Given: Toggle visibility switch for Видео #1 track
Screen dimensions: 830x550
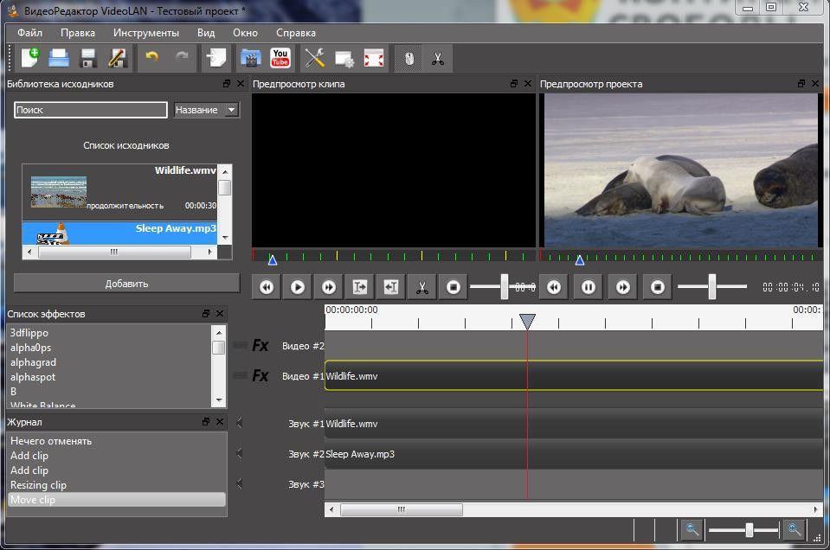Looking at the screenshot, I should point(241,375).
